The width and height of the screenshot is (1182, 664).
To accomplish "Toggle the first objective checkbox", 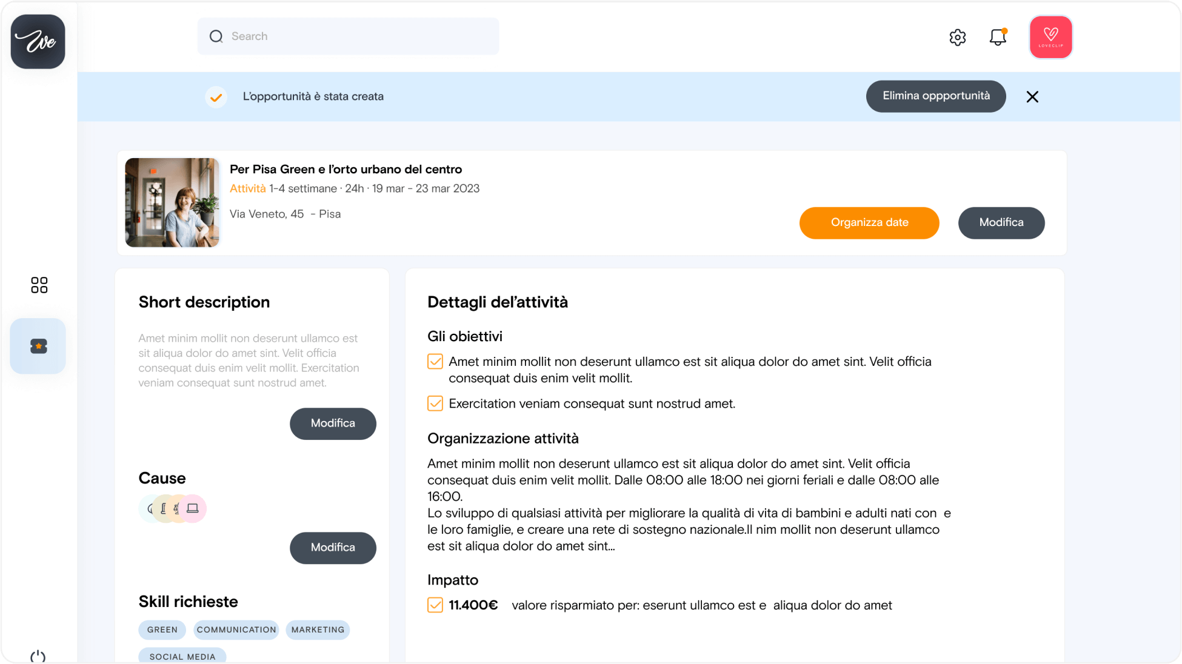I will [435, 362].
